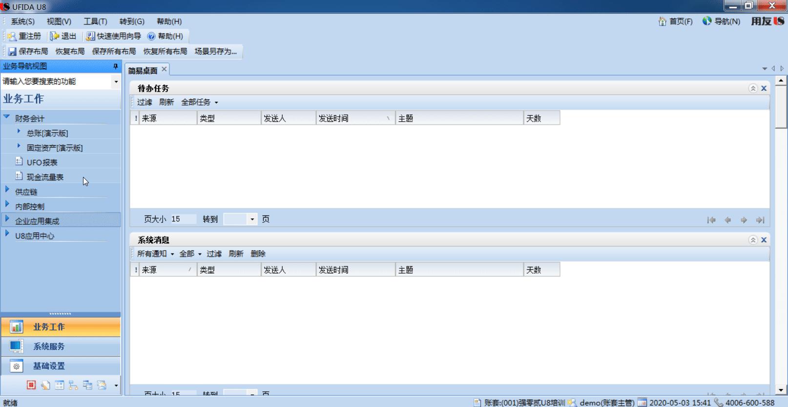Close the 系统消息 panel
The image size is (788, 407).
pyautogui.click(x=764, y=240)
